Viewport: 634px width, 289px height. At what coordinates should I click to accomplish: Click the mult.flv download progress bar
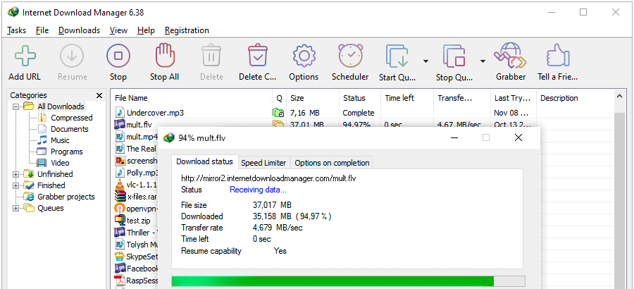348,281
